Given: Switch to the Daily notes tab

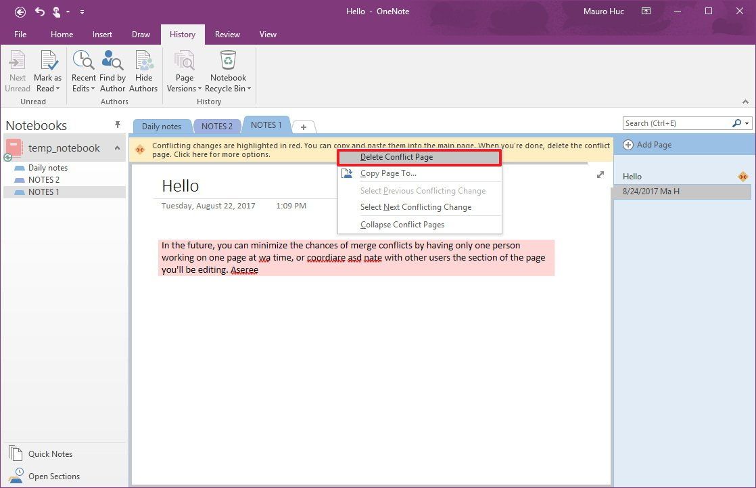Looking at the screenshot, I should tap(162, 125).
